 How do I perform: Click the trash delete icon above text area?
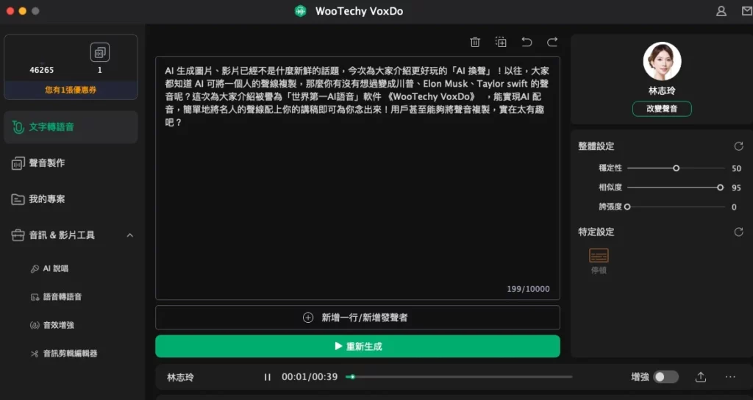click(x=475, y=42)
